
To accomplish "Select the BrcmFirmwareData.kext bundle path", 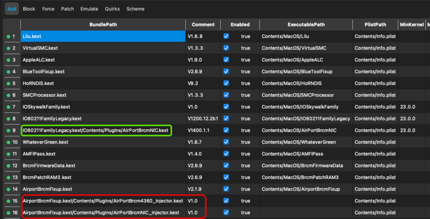I will 103,166.
